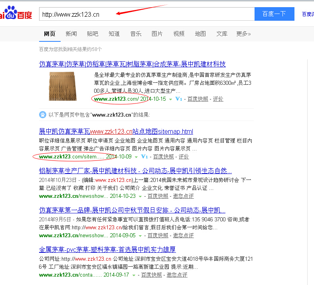
Task: Open the 仿真茅草第一品牌 中秋节假日安排 result
Action: pos(132,210)
